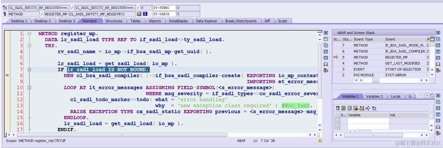The width and height of the screenshot is (443, 148).
Task: Switch to Locals tab
Action: (x=396, y=96)
